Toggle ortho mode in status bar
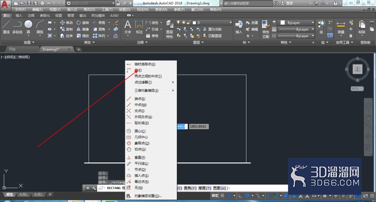This screenshot has width=376, height=202. 241,196
